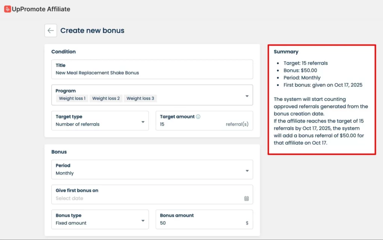Screen dimensions: 383x240
Task: Go back using the left arrow button
Action: 50,31
